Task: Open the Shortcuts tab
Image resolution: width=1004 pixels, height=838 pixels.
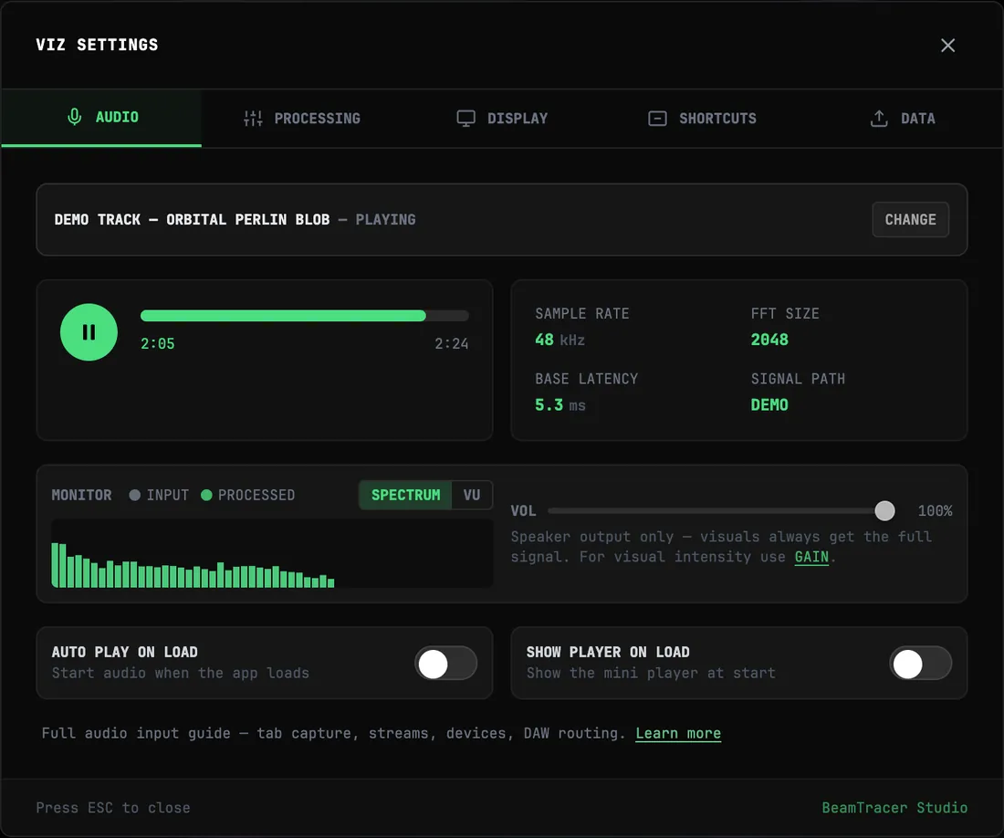Action: (703, 119)
